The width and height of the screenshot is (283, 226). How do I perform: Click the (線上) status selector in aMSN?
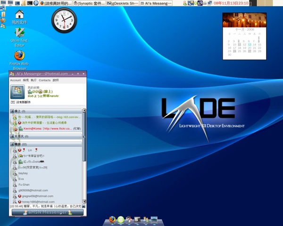[48, 92]
